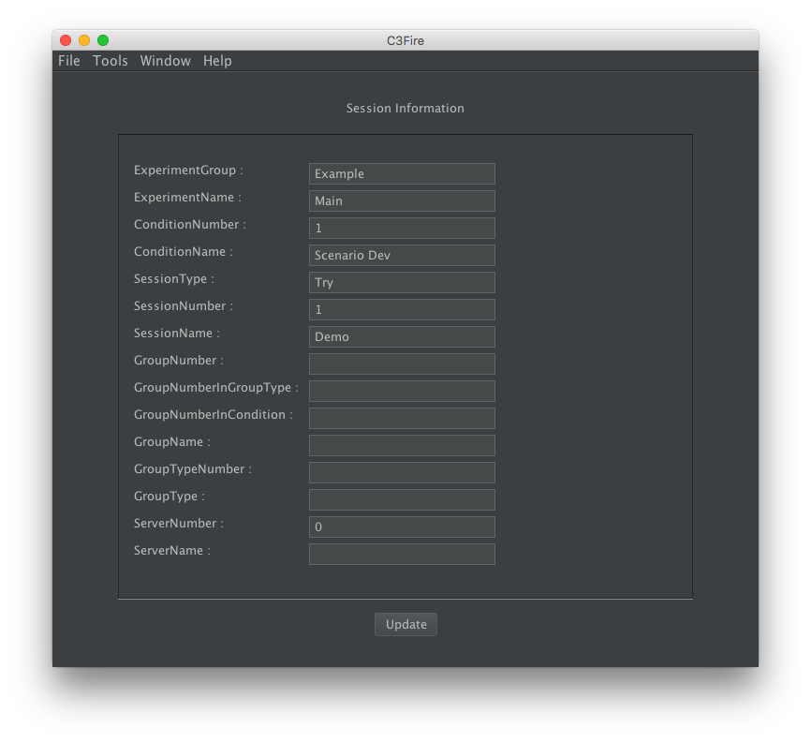Focus the GroupNumberInGroupType field
Viewport: 811px width, 742px height.
(402, 392)
